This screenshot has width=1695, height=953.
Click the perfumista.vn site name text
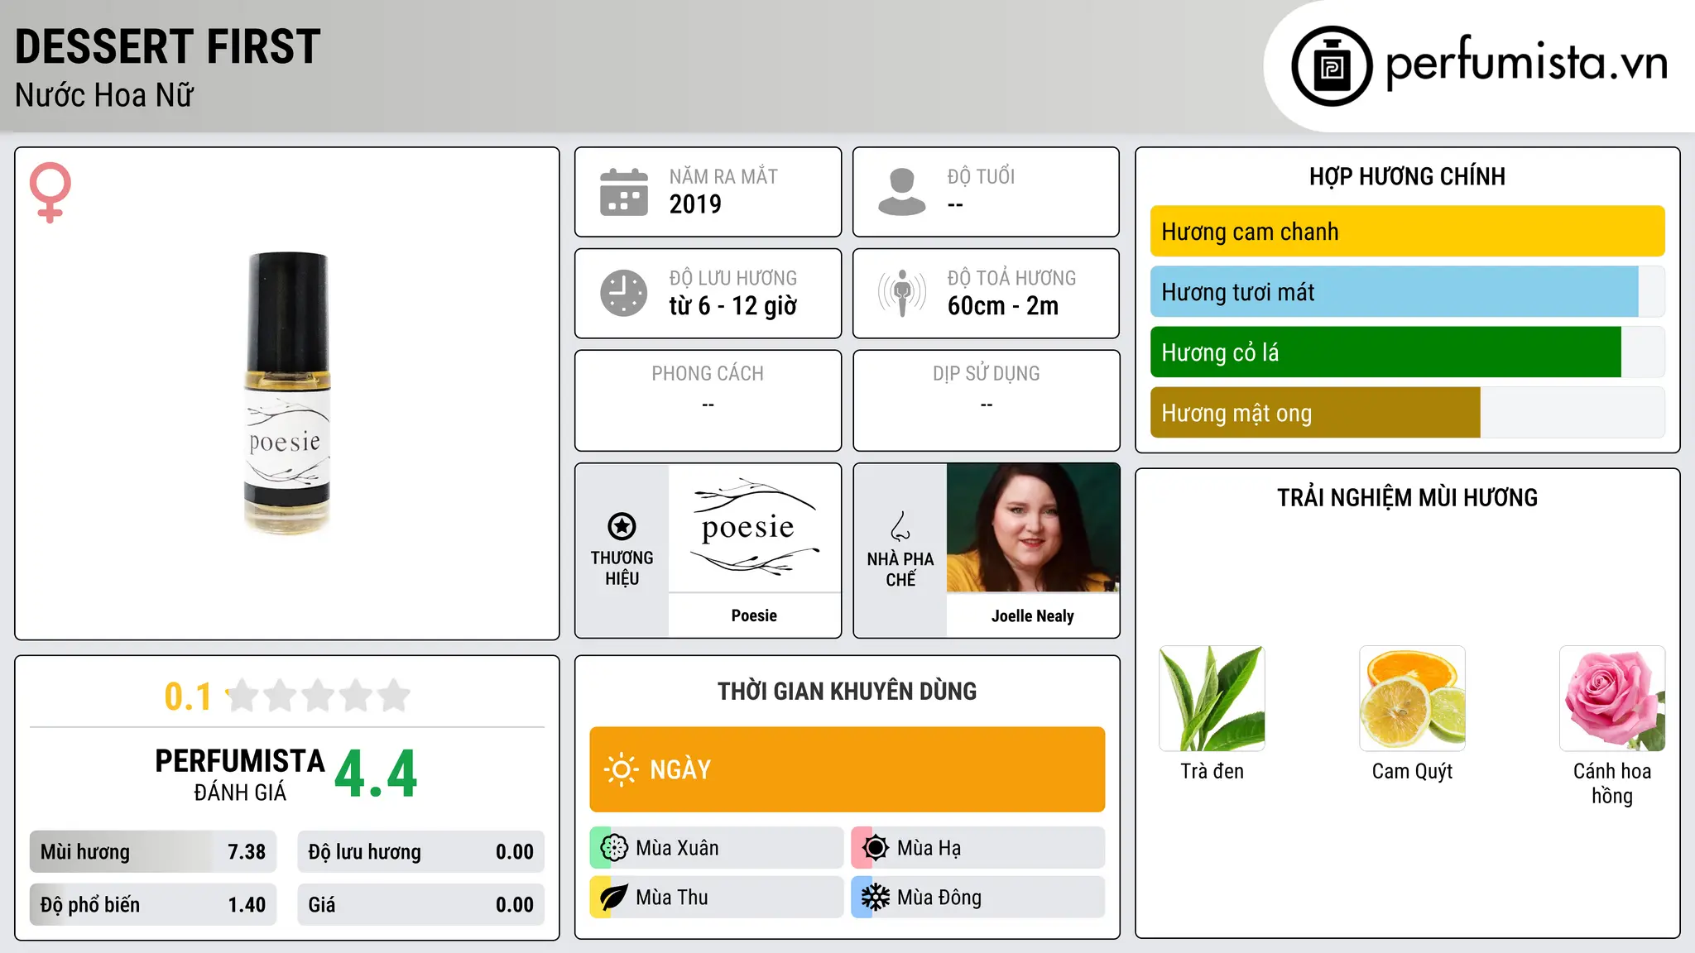(x=1527, y=63)
